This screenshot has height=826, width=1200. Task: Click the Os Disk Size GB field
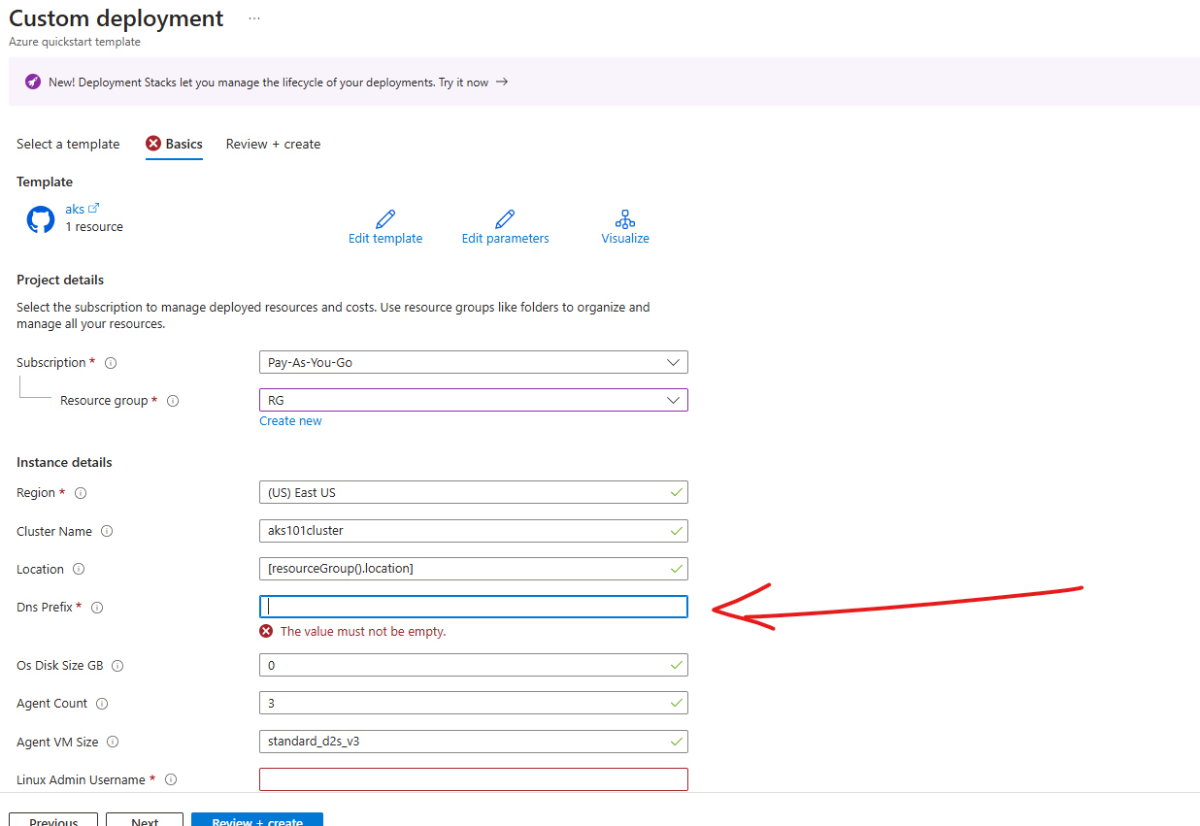tap(474, 665)
